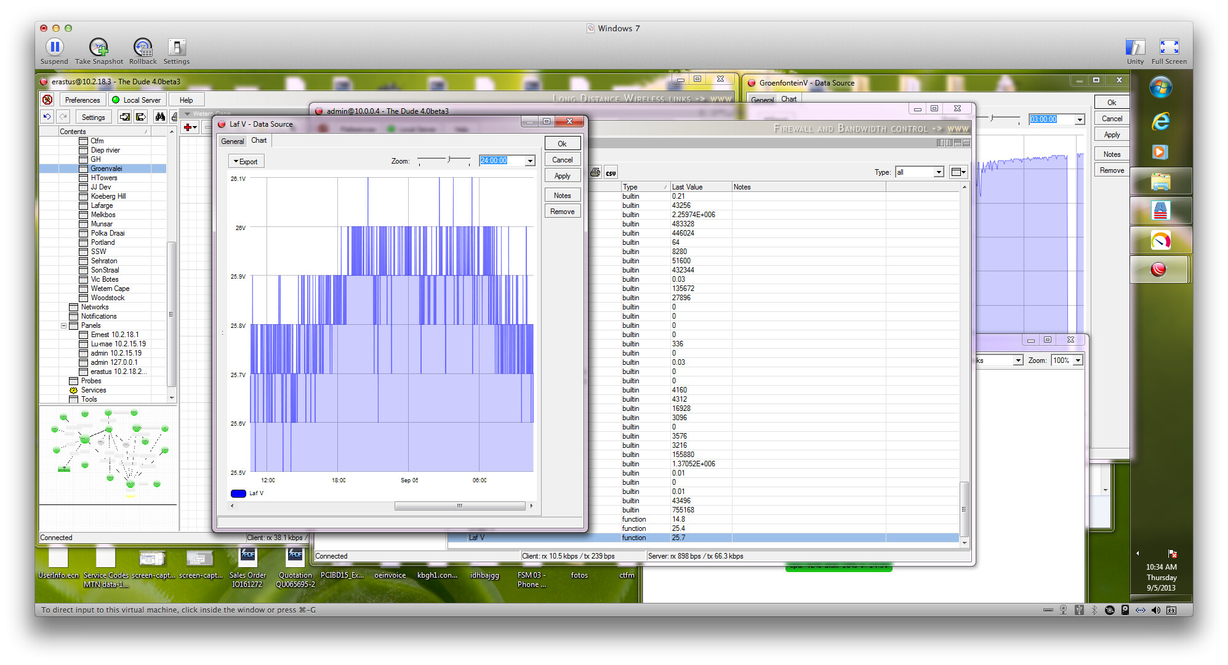The height and width of the screenshot is (665, 1228).
Task: Open Preferences in The Dude
Action: (x=82, y=100)
